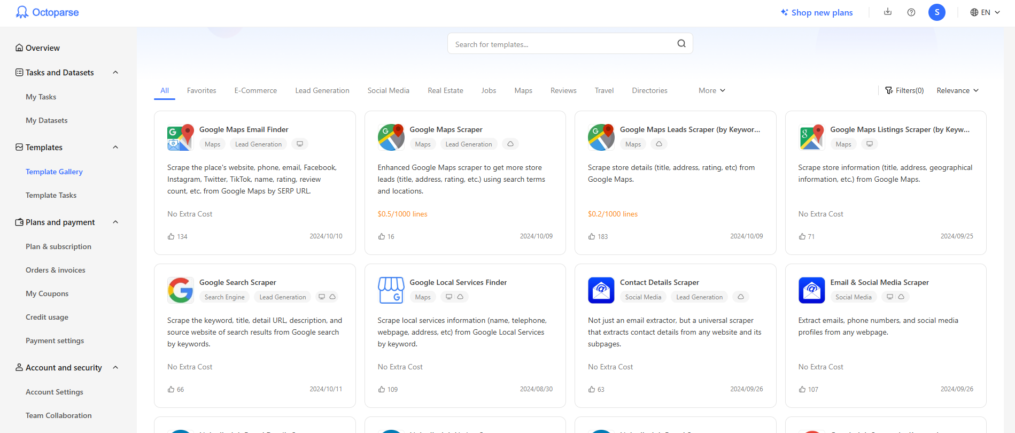Click monitor icon on Google Maps Listings Scraper
This screenshot has width=1015, height=433.
(x=870, y=144)
